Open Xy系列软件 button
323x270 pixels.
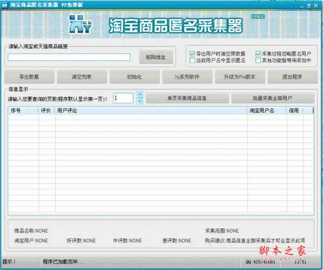click(187, 77)
